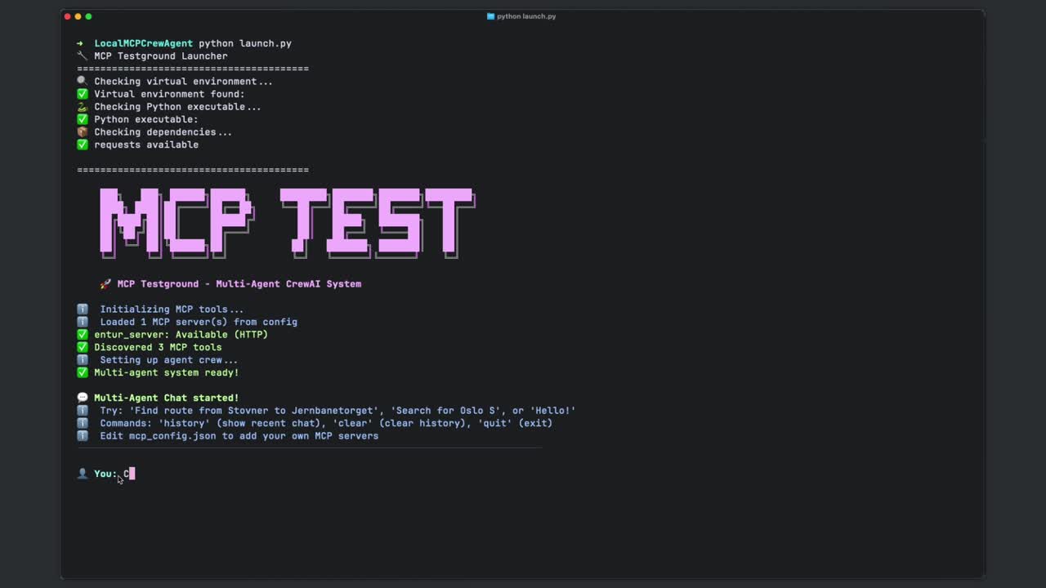Screen dimensions: 1046x588
Task: Click 'Multi-Agent Chat started!' text
Action: (x=167, y=399)
